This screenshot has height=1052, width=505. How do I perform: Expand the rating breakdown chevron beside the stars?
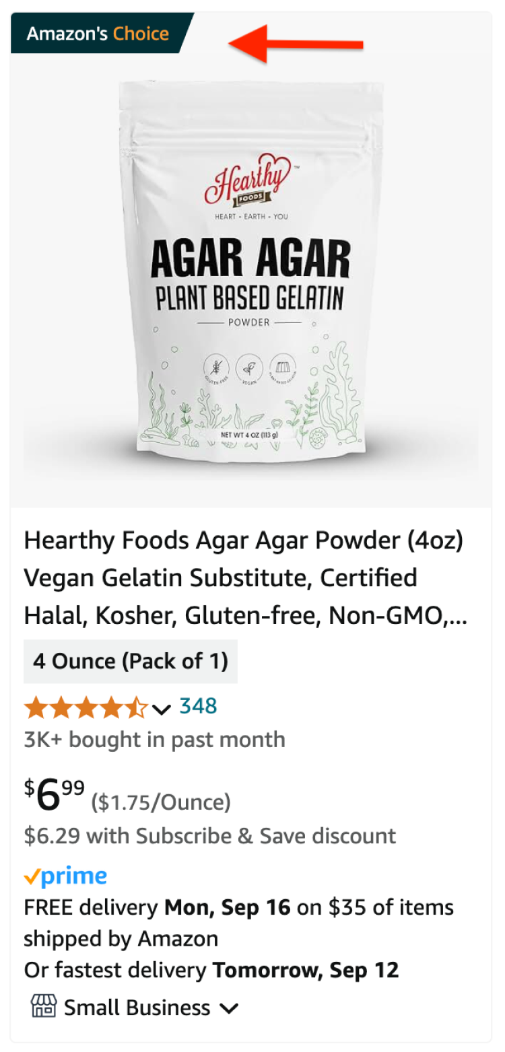click(x=162, y=708)
